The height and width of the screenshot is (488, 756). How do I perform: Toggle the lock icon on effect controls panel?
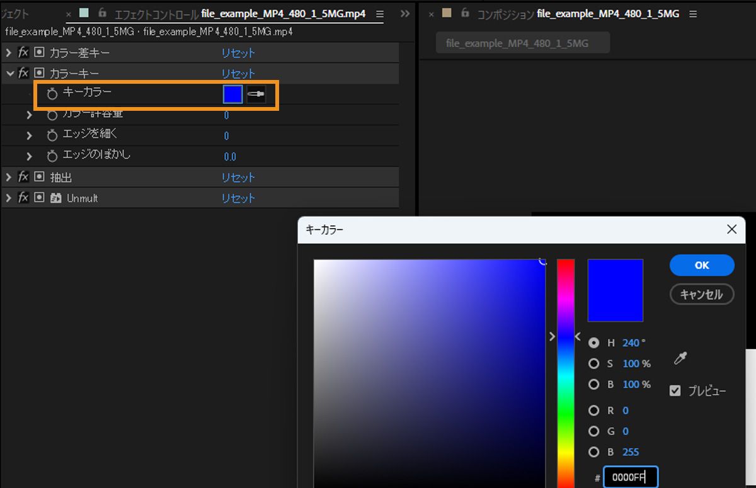coord(102,13)
